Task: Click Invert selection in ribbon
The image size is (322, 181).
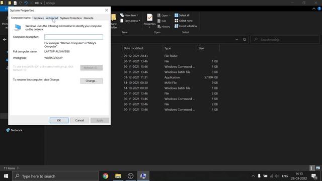Action: click(x=186, y=26)
